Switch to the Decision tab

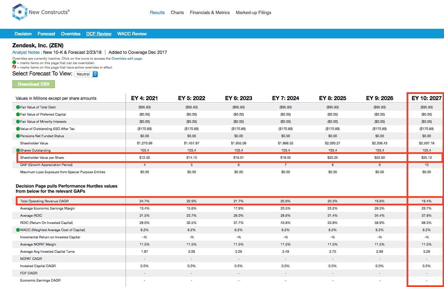pos(23,34)
